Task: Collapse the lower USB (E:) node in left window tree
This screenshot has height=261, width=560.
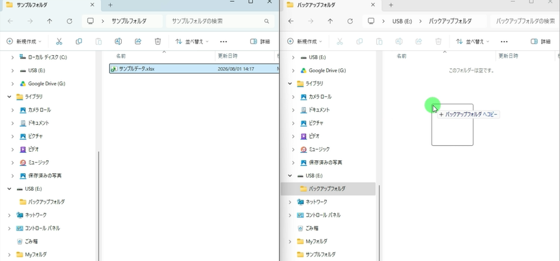Action: [9, 189]
